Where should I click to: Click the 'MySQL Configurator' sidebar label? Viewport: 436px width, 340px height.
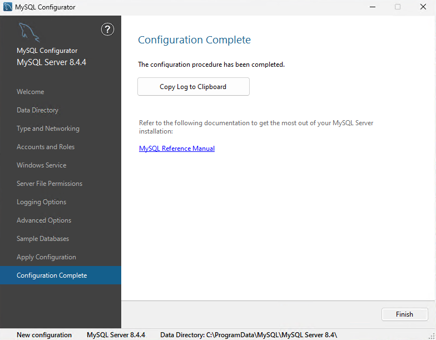pyautogui.click(x=47, y=51)
